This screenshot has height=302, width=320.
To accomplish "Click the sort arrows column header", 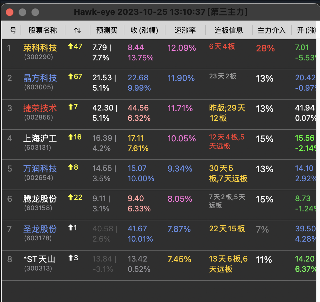I will tap(77, 31).
